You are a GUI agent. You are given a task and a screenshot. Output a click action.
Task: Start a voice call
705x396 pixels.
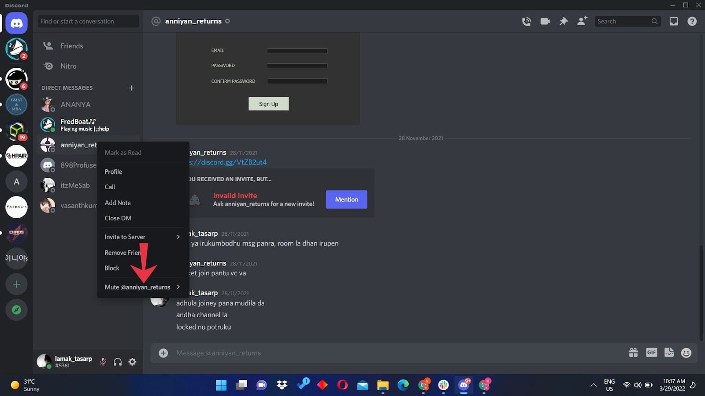(526, 21)
